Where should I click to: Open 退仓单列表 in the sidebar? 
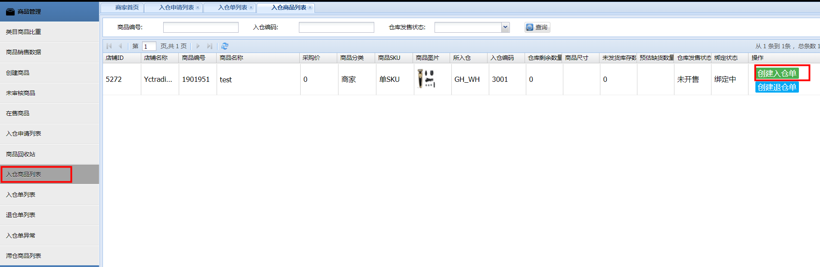click(x=21, y=215)
